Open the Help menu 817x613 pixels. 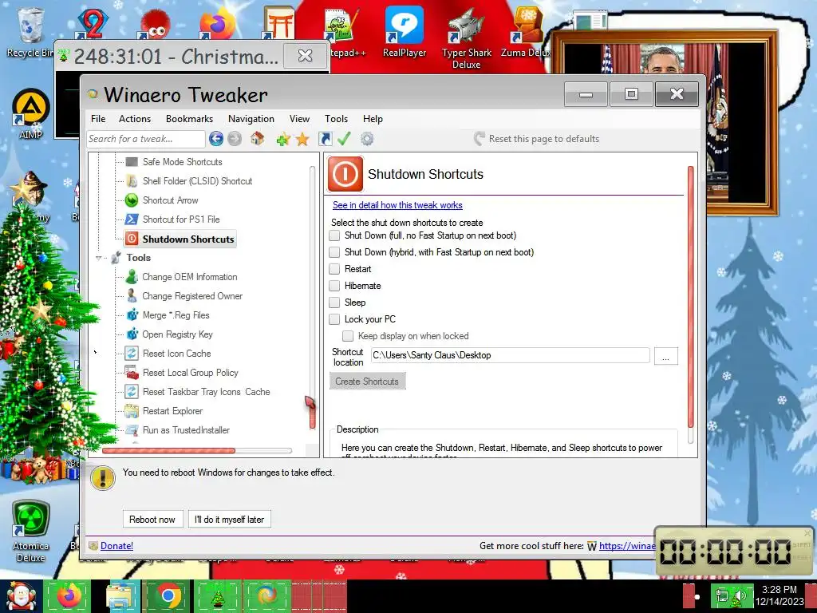pos(373,119)
